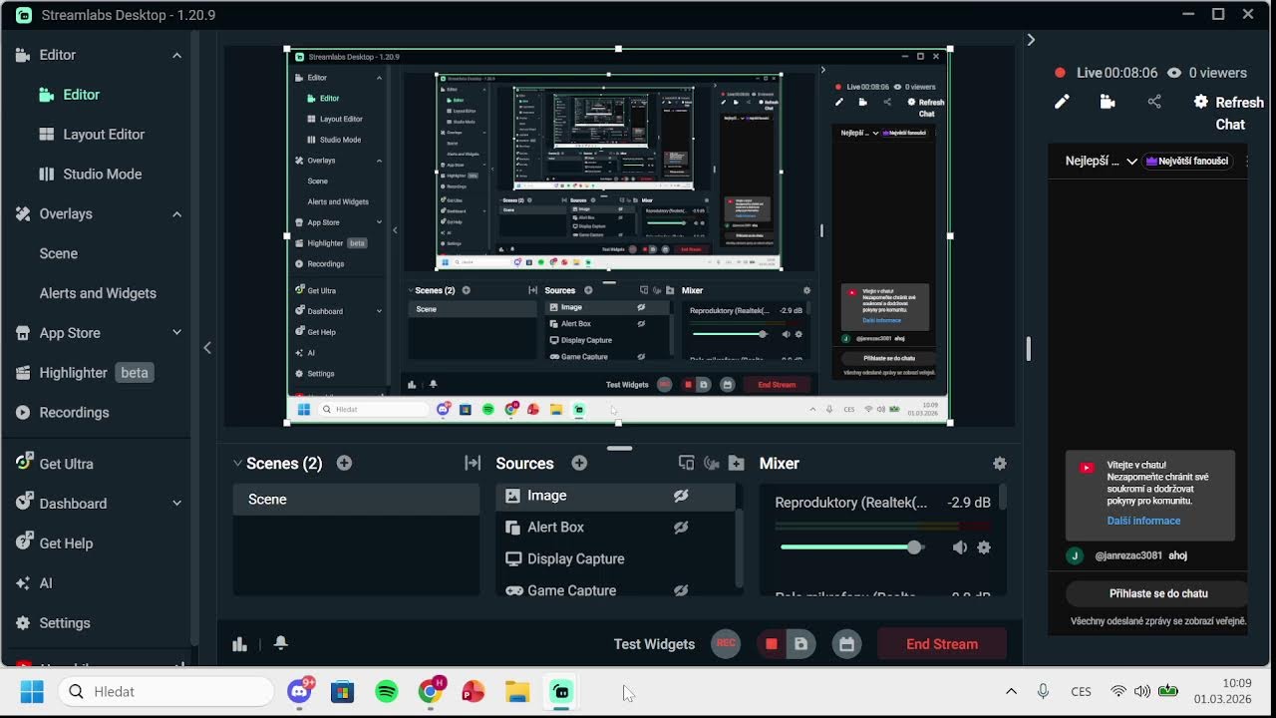Select Display Capture source

click(615, 558)
